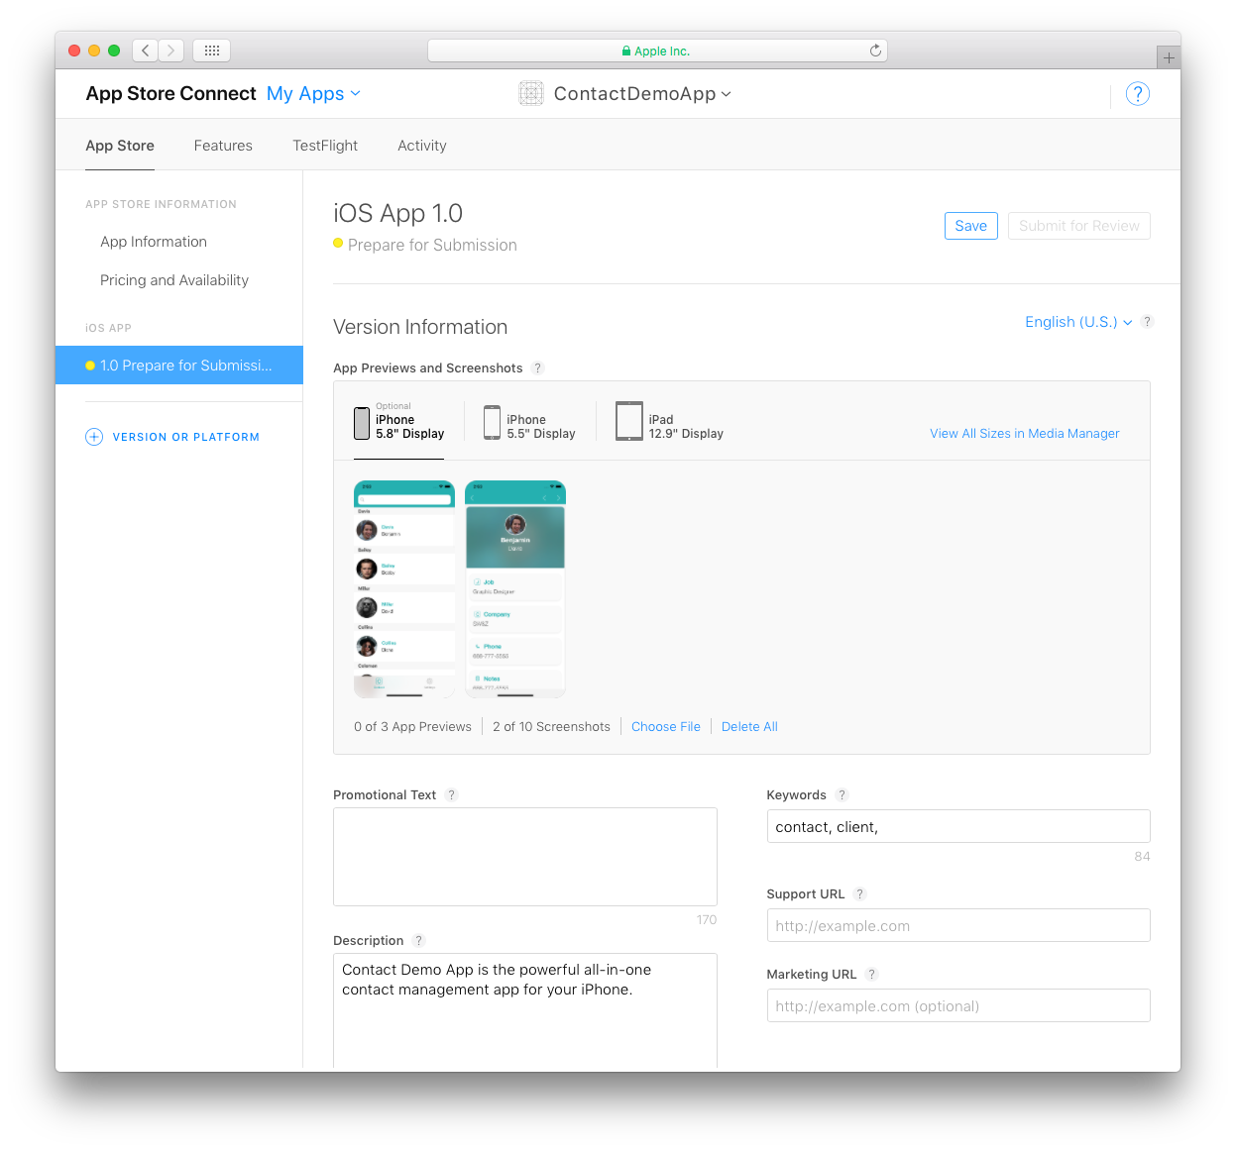
Task: Click the Choose File link
Action: (x=666, y=726)
